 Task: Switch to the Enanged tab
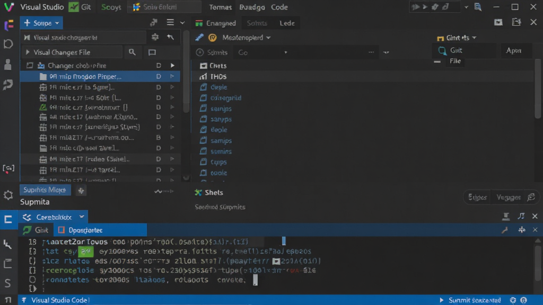point(215,23)
